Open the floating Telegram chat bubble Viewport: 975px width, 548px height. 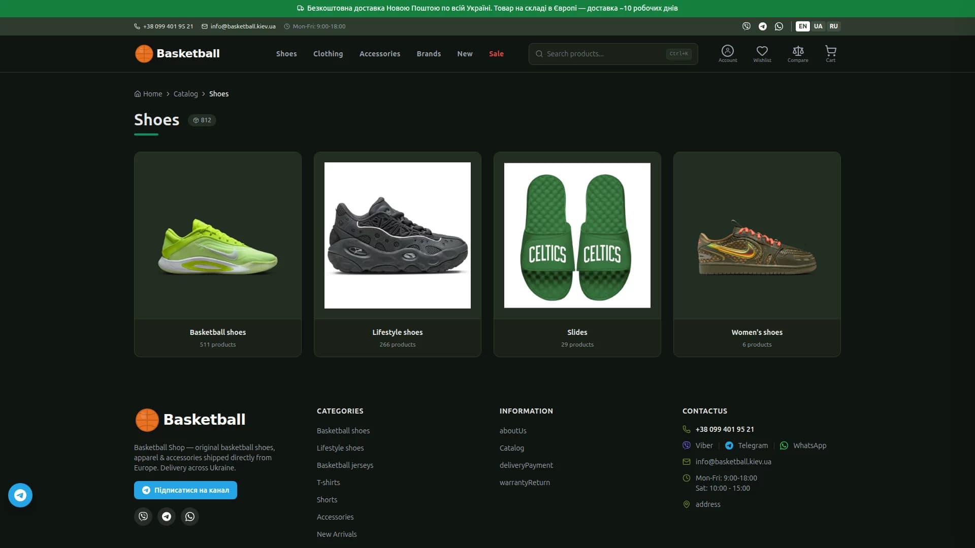[x=20, y=495]
